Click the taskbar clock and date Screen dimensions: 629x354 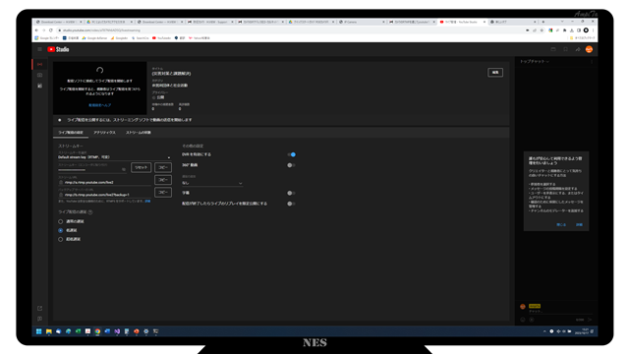(581, 331)
